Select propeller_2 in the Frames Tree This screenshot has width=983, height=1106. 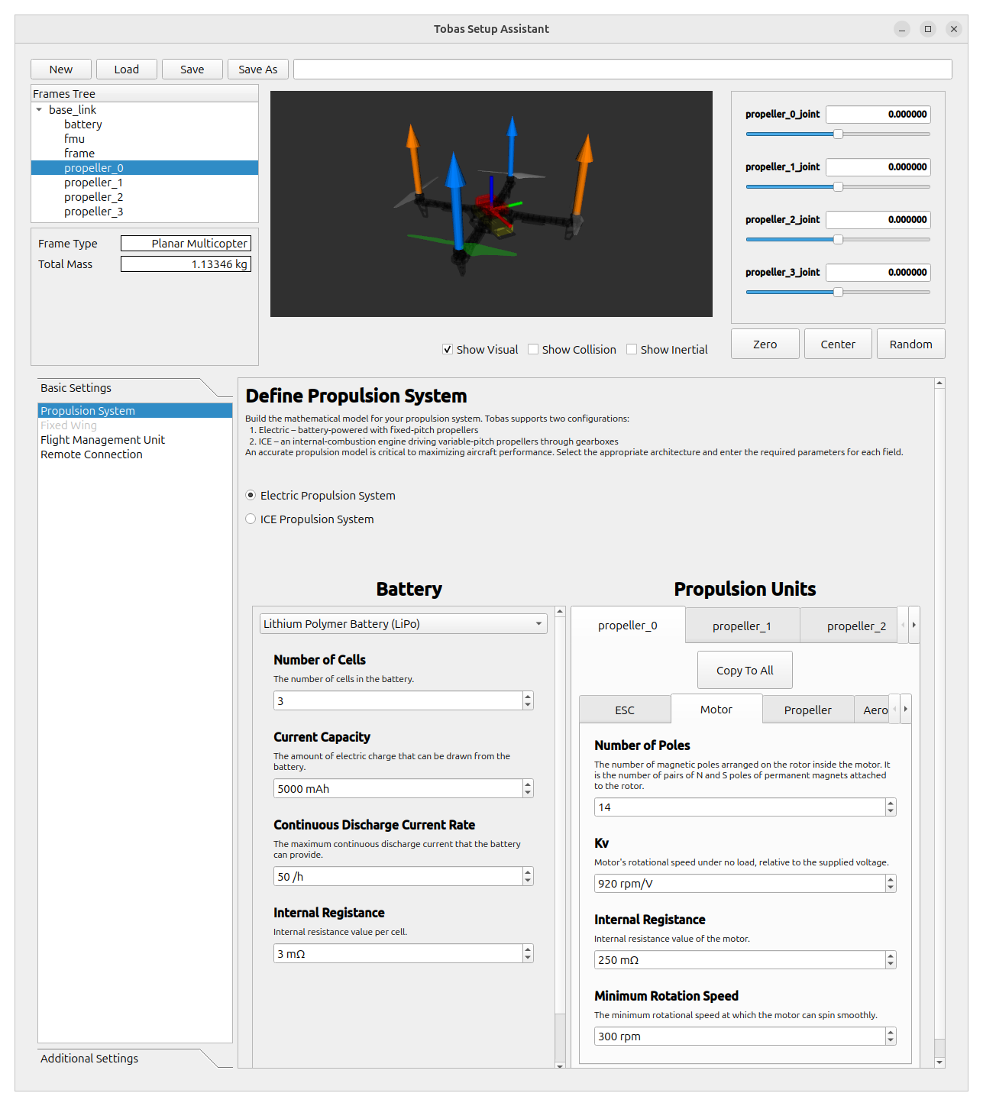pos(93,197)
